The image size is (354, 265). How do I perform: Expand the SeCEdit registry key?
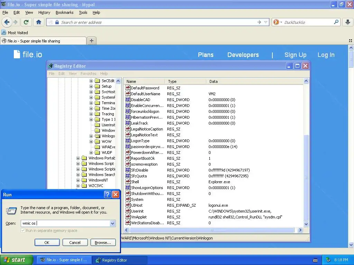(x=91, y=81)
